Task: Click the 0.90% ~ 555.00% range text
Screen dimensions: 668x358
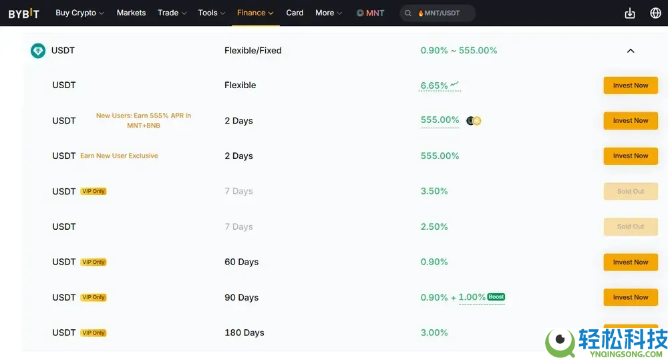Action: [459, 50]
